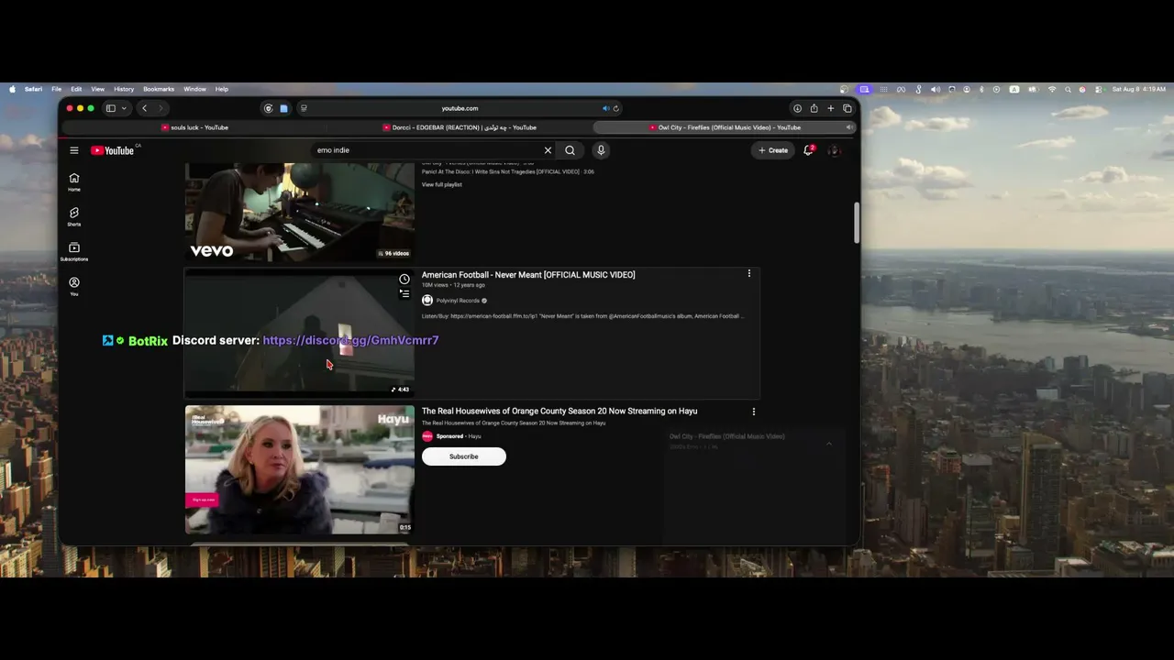Open the Bookmarks menu
The width and height of the screenshot is (1174, 660).
click(x=159, y=89)
